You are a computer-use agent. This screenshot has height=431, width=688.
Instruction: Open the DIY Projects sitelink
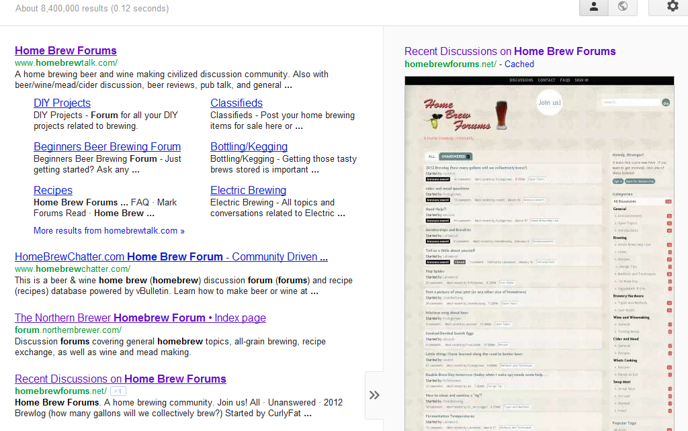tap(62, 103)
